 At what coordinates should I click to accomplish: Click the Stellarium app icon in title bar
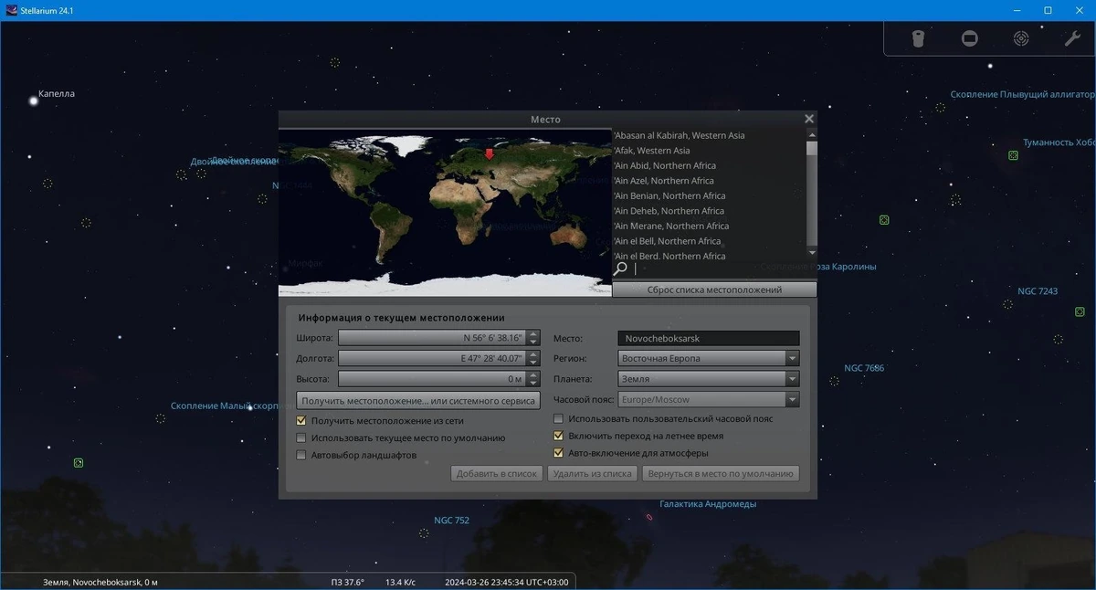click(11, 10)
